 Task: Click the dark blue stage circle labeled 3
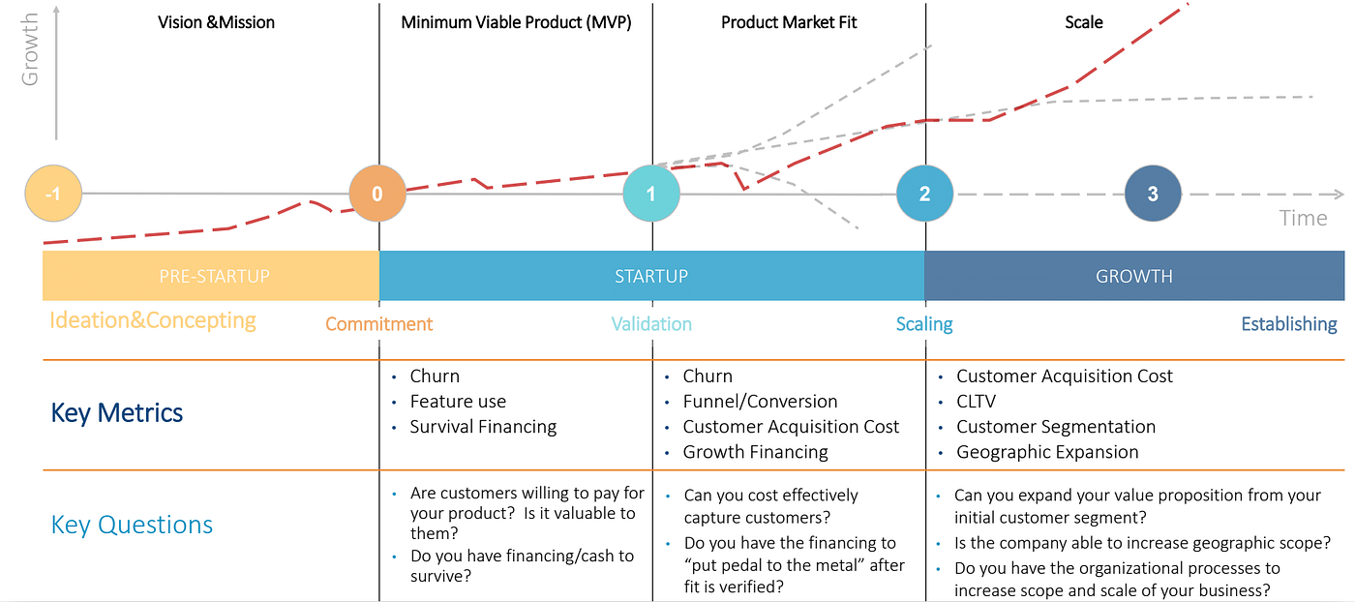pyautogui.click(x=1153, y=194)
